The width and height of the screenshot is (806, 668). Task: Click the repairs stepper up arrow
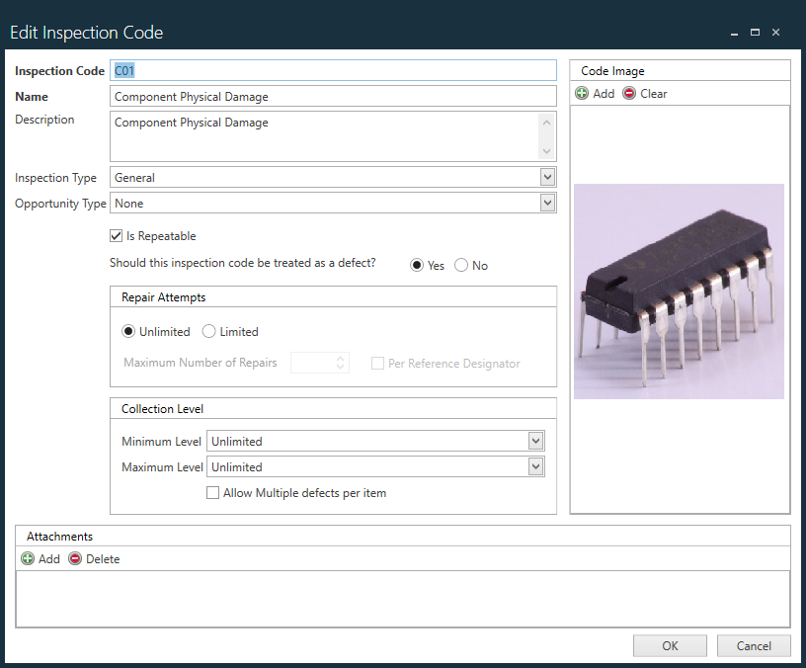tap(339, 358)
